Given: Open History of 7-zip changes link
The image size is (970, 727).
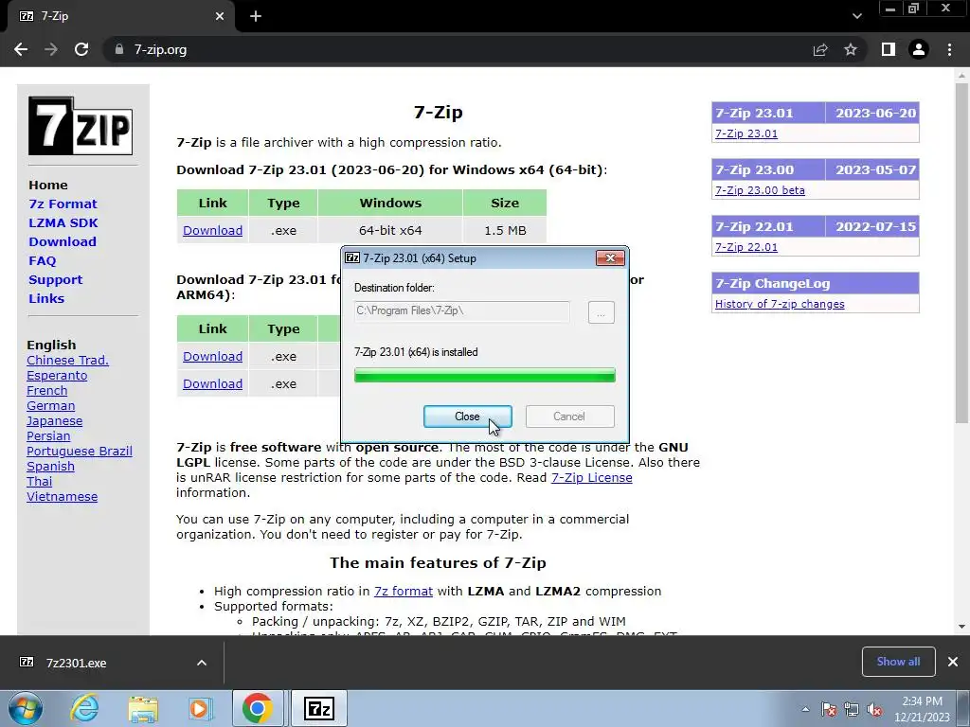Looking at the screenshot, I should click(x=781, y=304).
